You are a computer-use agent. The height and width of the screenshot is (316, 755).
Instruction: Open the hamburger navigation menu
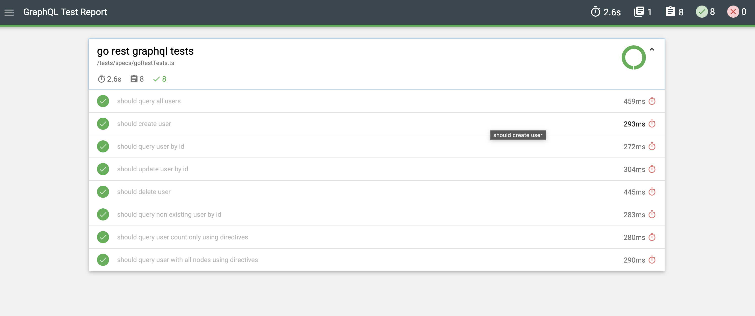point(9,12)
